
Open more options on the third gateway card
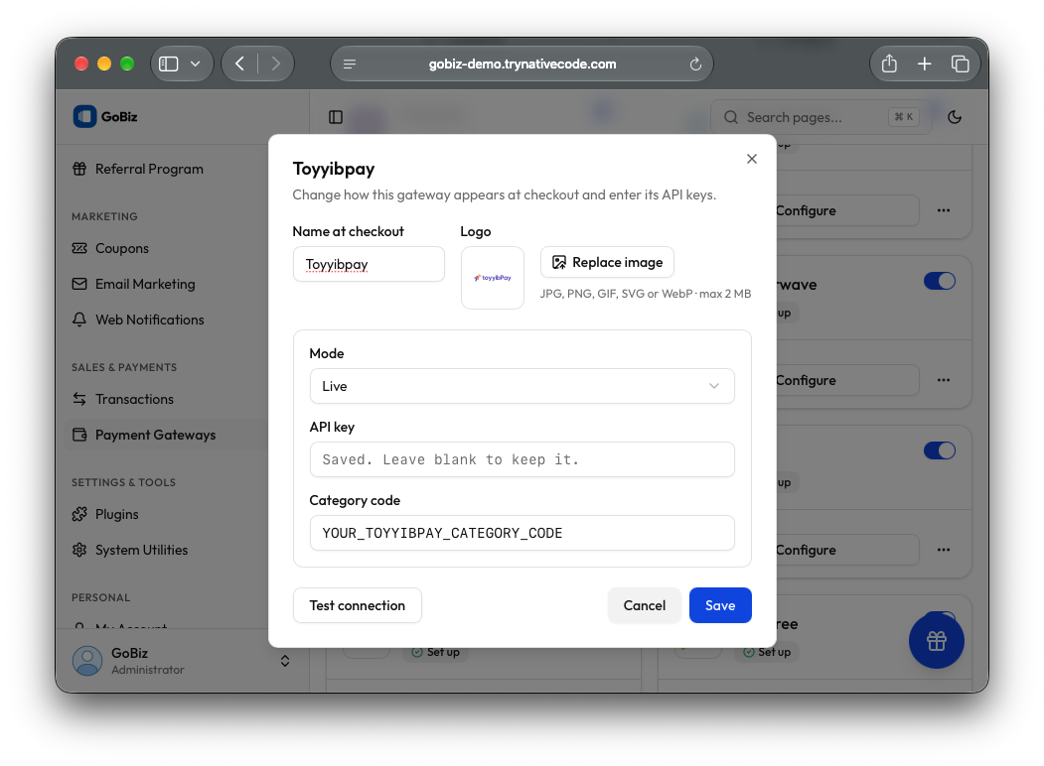pyautogui.click(x=944, y=550)
